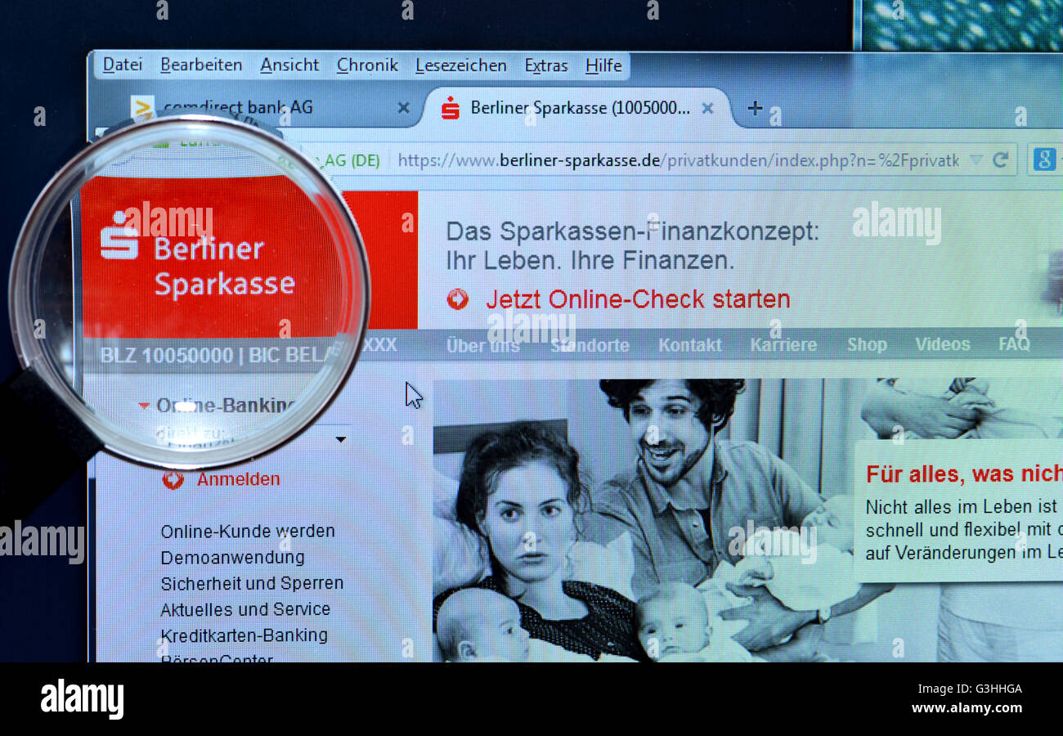This screenshot has height=736, width=1063.
Task: Click the red Anmelden arrow icon
Action: tap(173, 479)
